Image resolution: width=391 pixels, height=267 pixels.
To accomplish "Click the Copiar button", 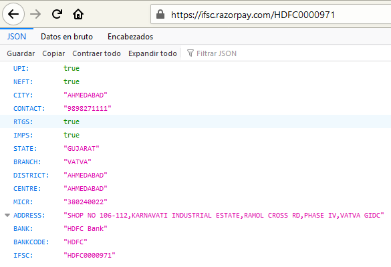I will point(53,53).
